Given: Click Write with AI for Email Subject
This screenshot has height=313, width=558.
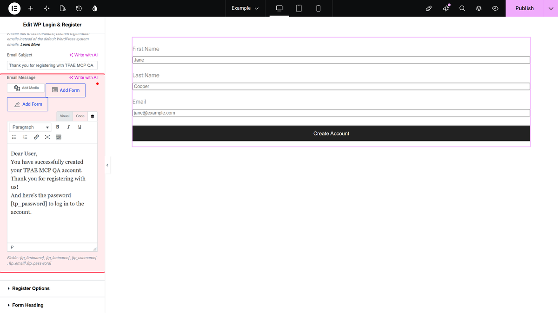Looking at the screenshot, I should click(84, 55).
